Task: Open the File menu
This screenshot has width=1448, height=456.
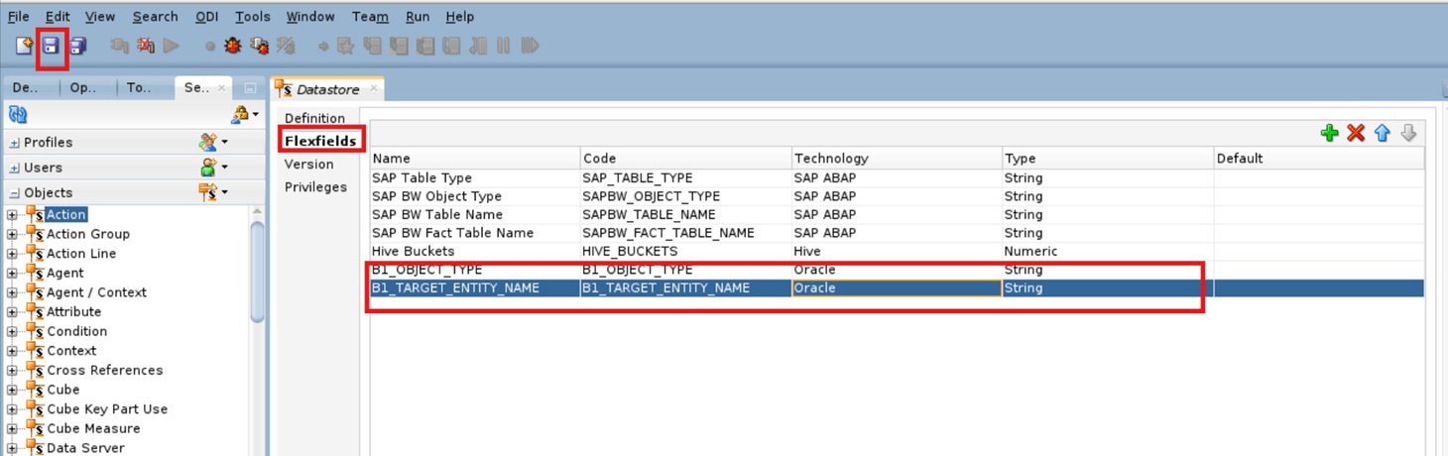Action: 19,17
